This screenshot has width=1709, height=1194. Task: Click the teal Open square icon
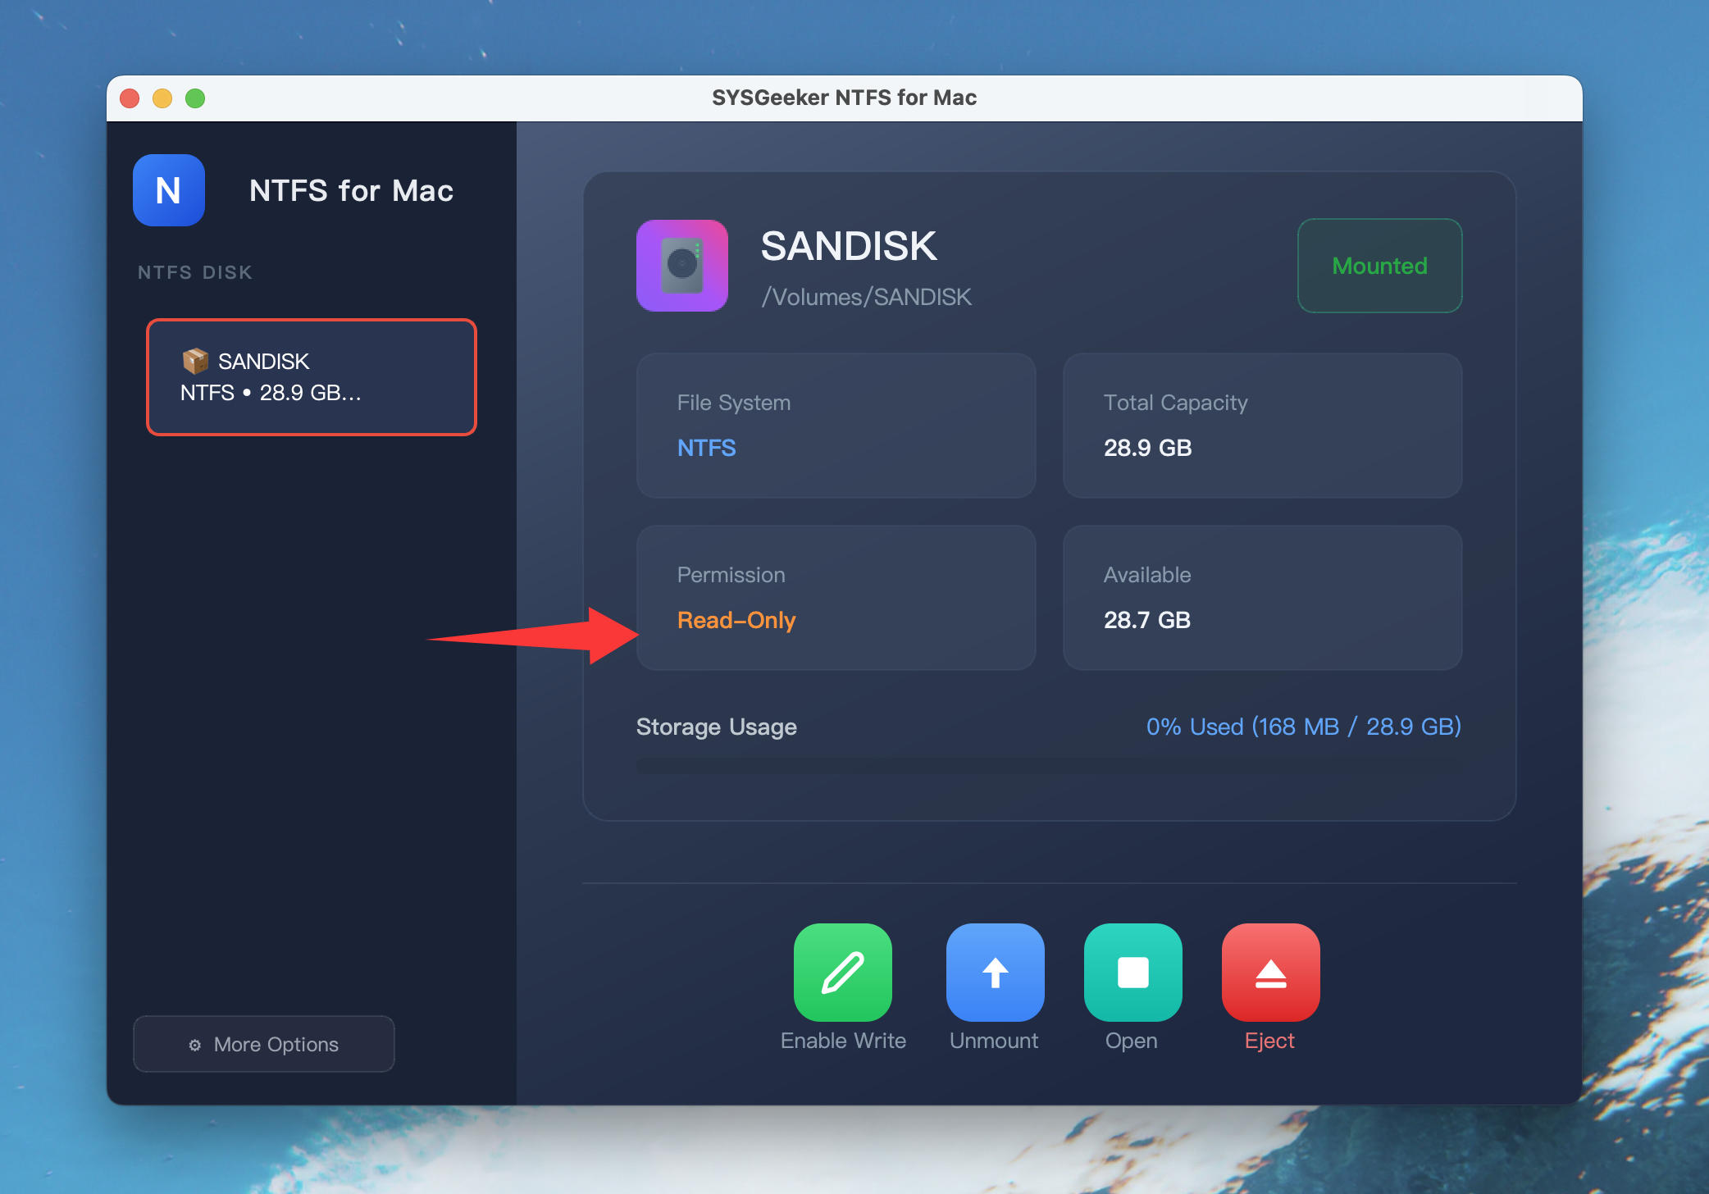(x=1132, y=972)
